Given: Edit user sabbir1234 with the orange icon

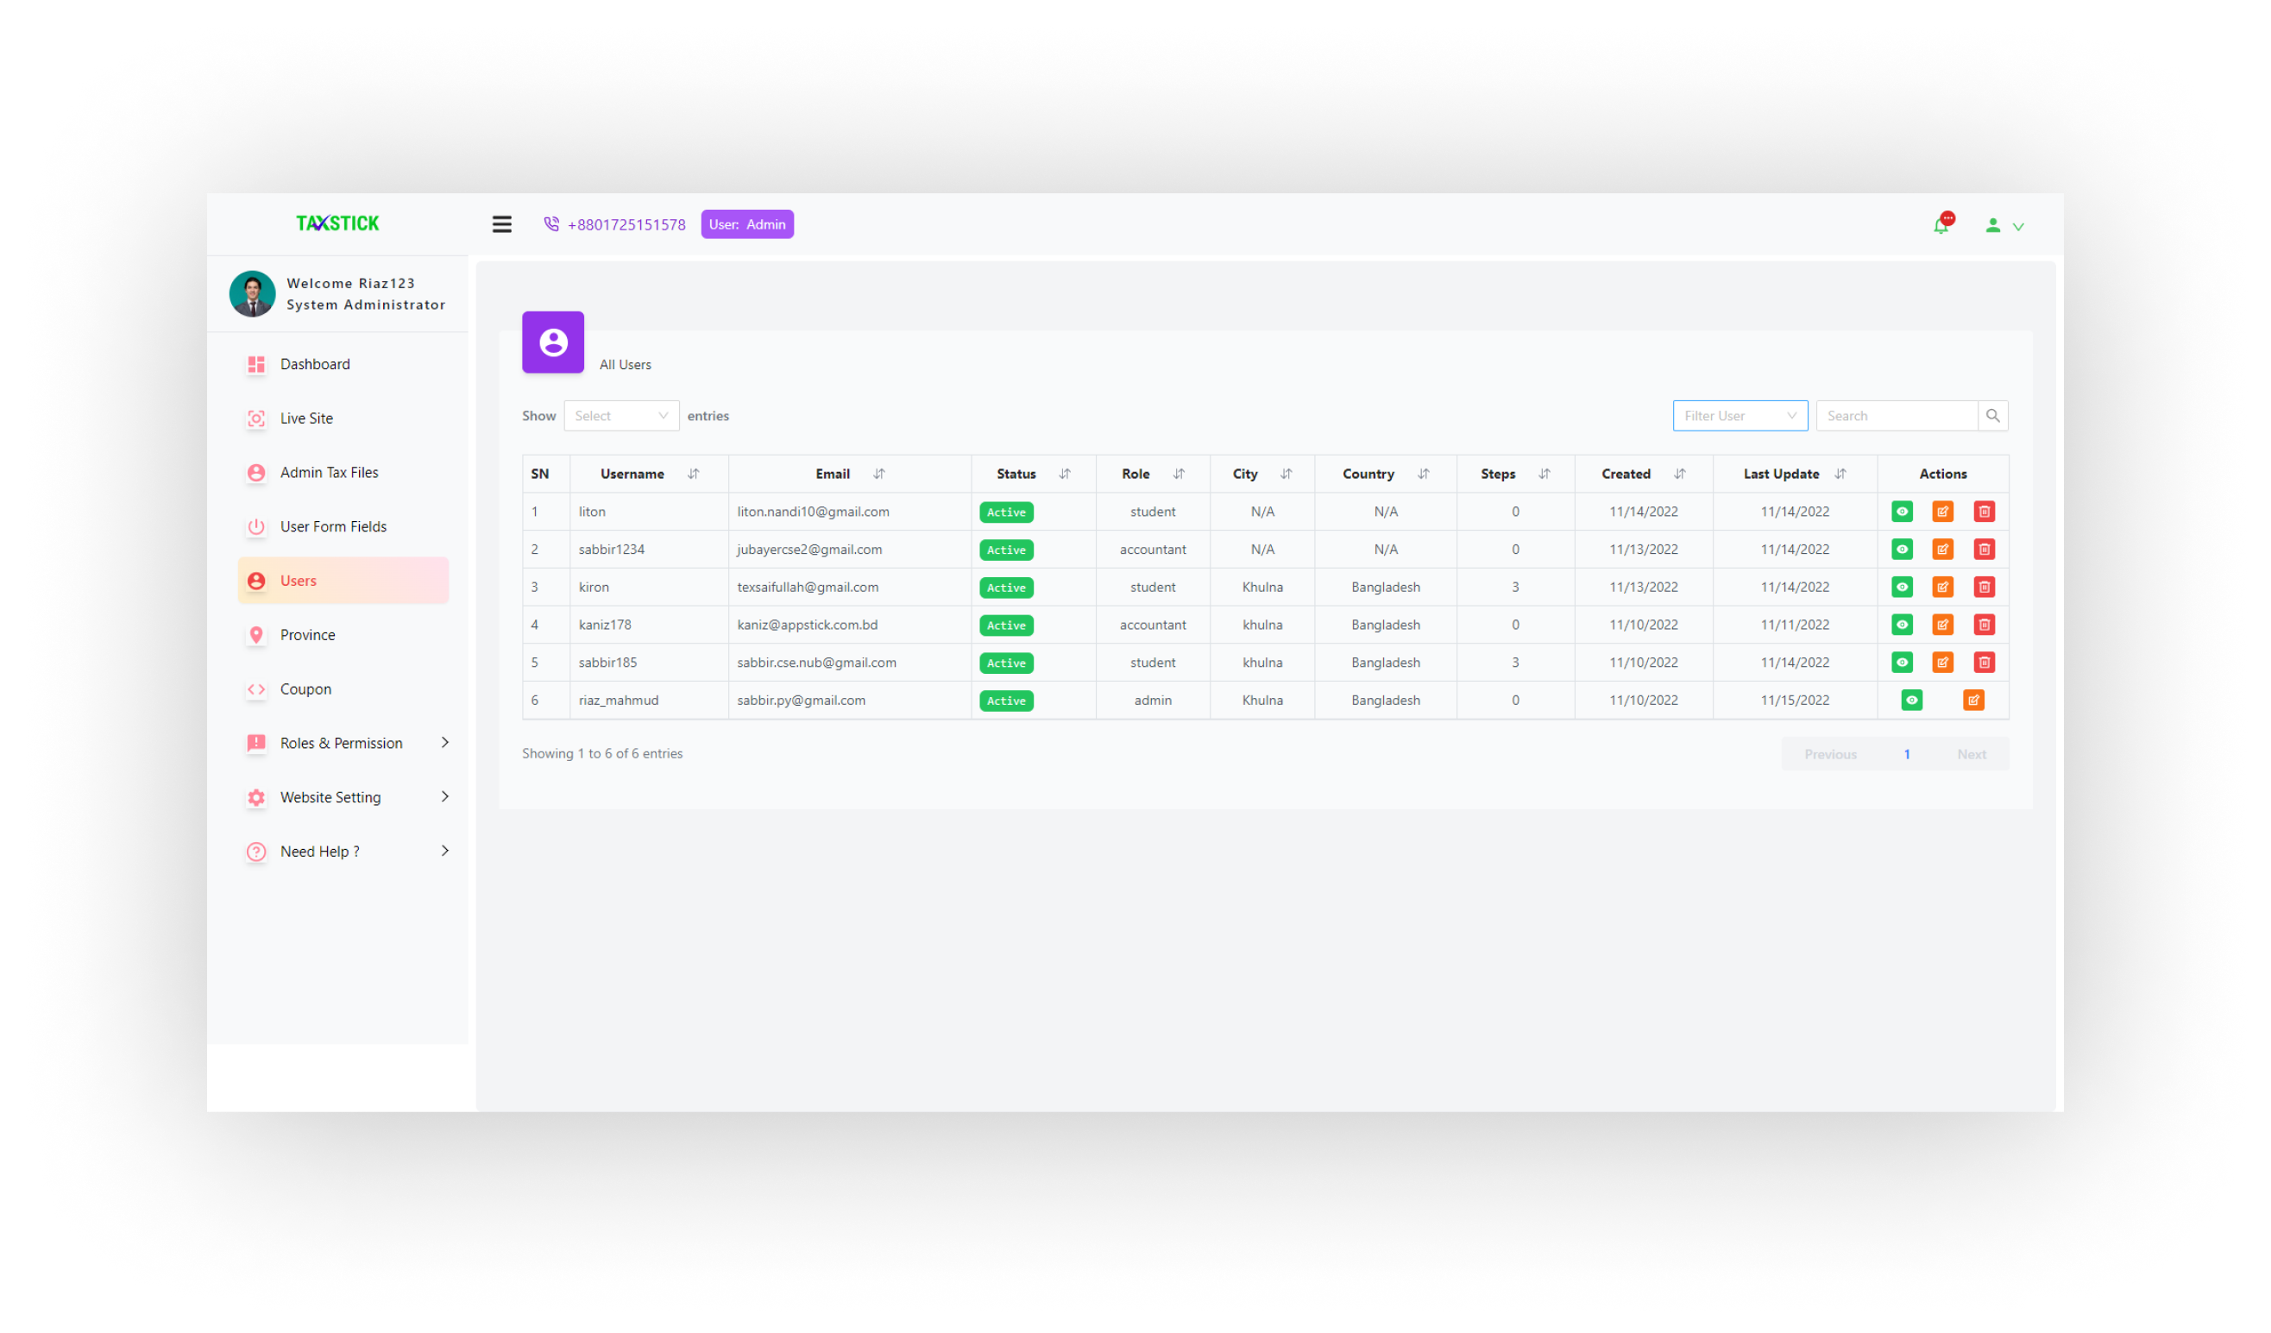Looking at the screenshot, I should (x=1942, y=550).
